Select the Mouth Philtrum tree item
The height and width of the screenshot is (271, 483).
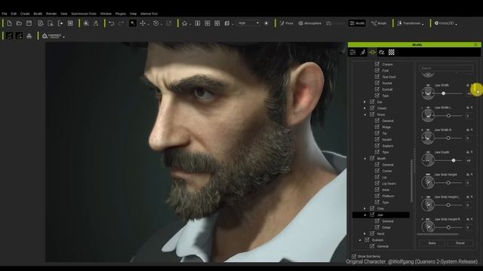point(388,196)
